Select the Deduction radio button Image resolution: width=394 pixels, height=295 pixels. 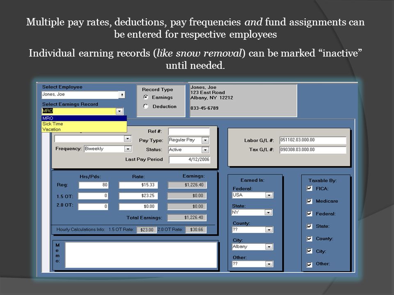(x=146, y=107)
